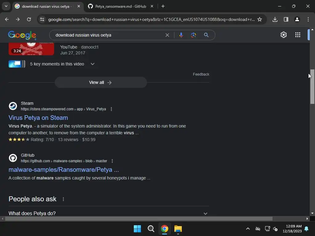Open the Chrome profile icon
The image size is (315, 236).
tap(297, 19)
